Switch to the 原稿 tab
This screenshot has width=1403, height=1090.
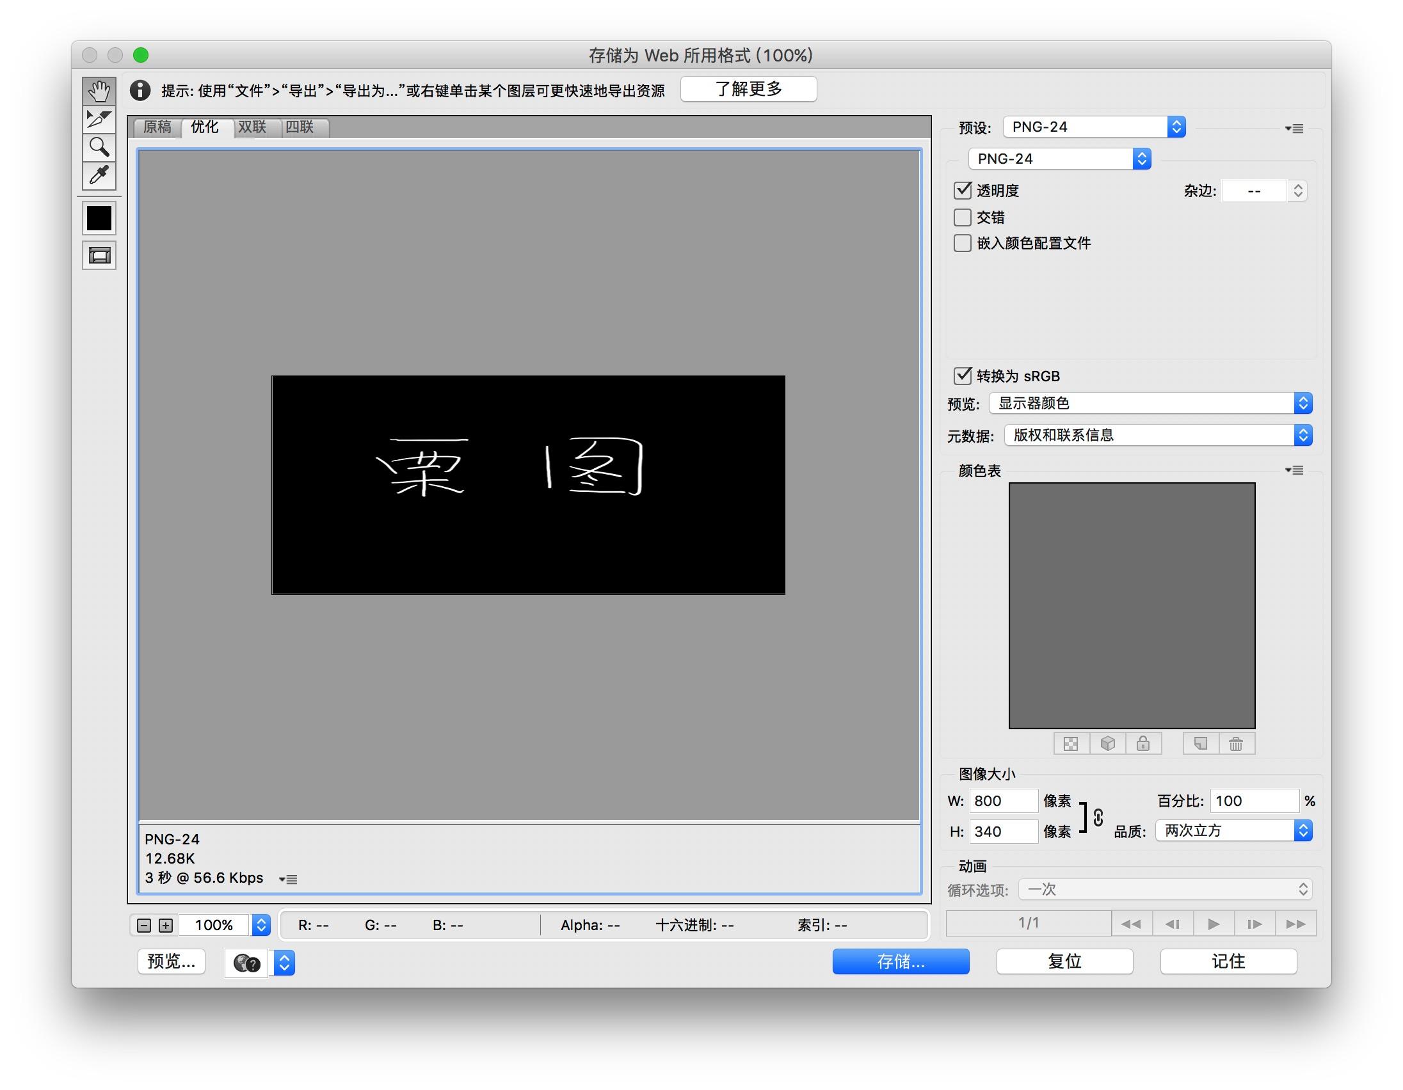(x=157, y=127)
